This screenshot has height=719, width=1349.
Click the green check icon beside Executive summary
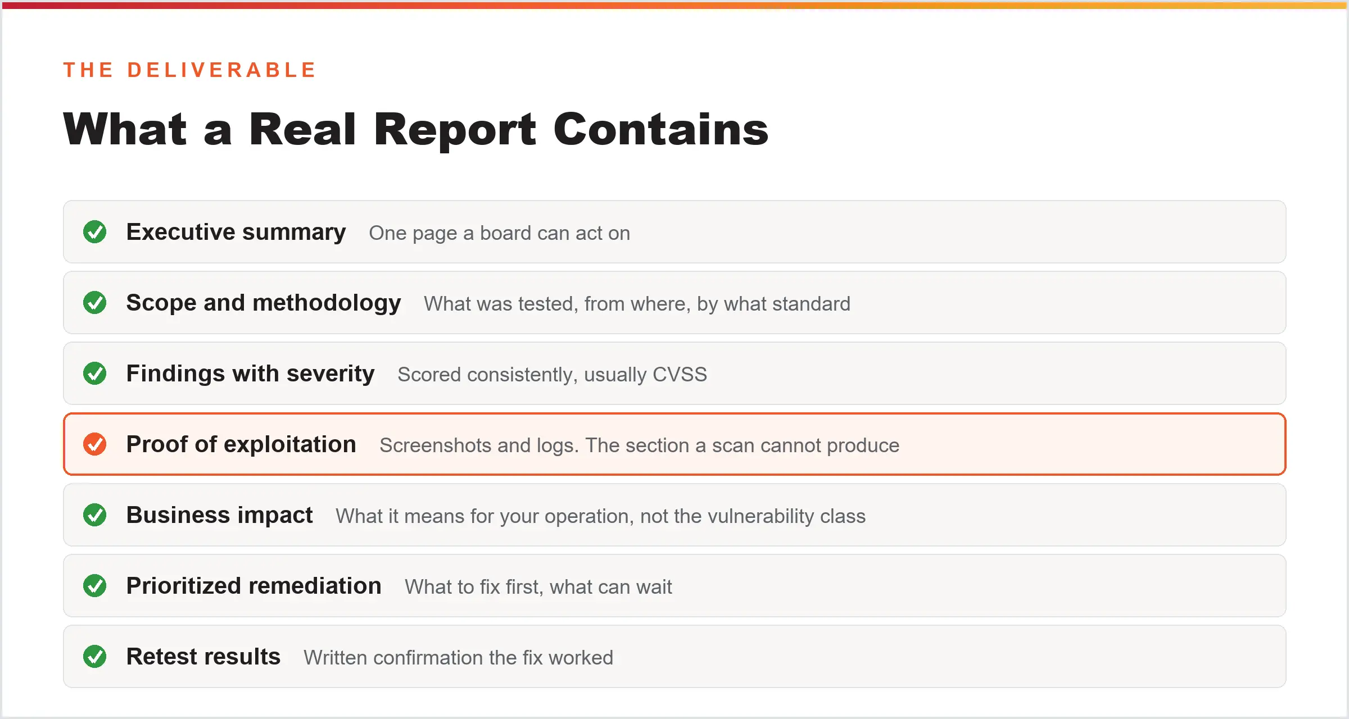[x=94, y=232]
